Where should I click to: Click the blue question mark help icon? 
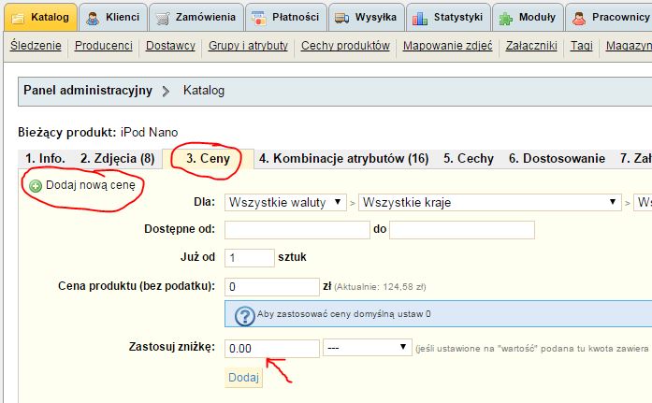245,316
